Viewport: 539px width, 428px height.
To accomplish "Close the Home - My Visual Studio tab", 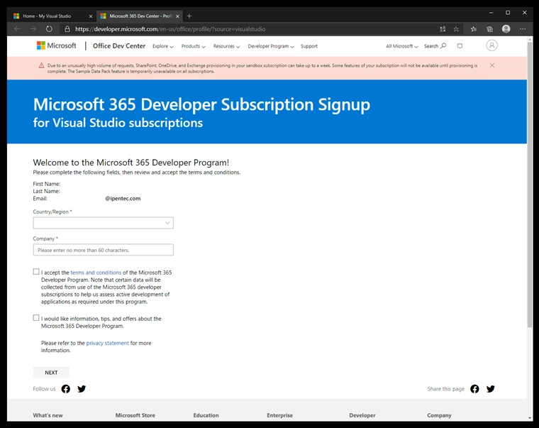I will pyautogui.click(x=91, y=16).
